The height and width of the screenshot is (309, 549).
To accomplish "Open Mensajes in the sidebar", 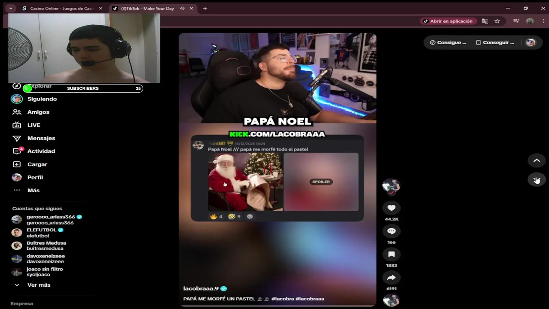I will tap(41, 138).
